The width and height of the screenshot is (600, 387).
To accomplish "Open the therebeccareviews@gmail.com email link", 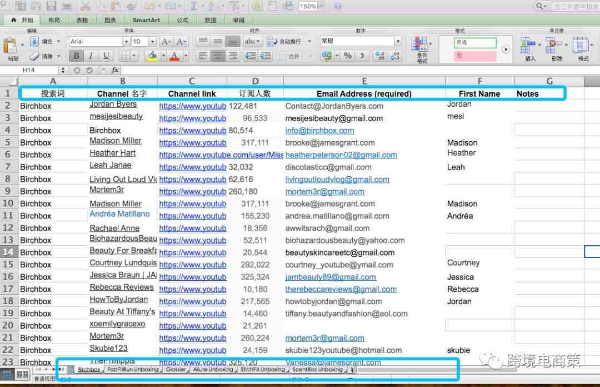I will (341, 289).
